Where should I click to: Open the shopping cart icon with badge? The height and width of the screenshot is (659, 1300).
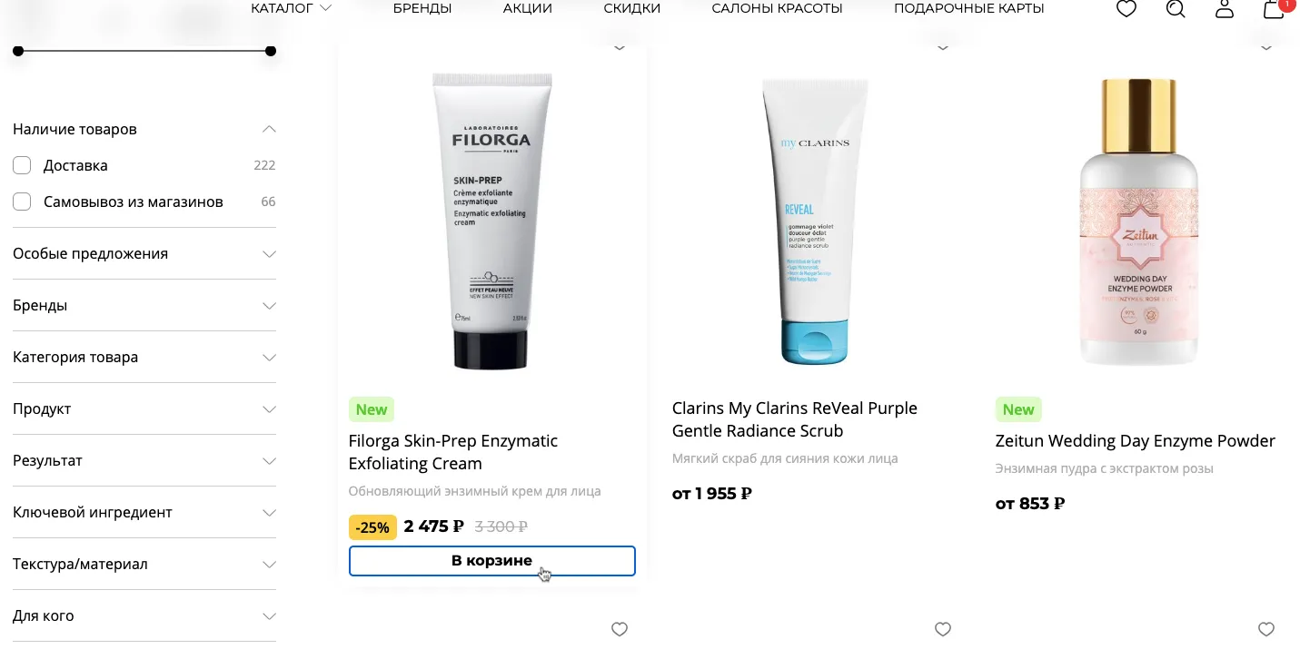[x=1275, y=8]
